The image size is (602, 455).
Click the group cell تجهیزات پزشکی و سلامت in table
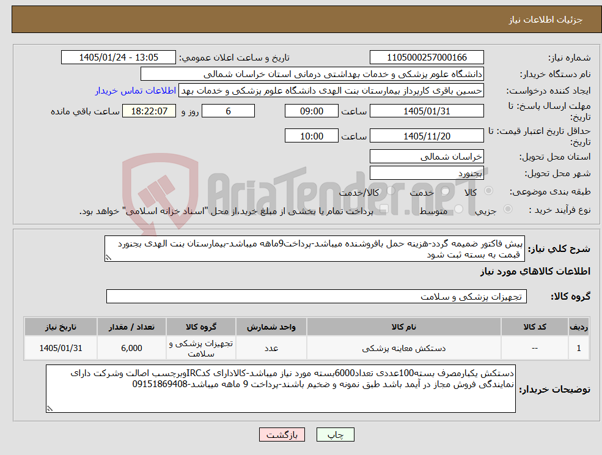[x=201, y=348]
